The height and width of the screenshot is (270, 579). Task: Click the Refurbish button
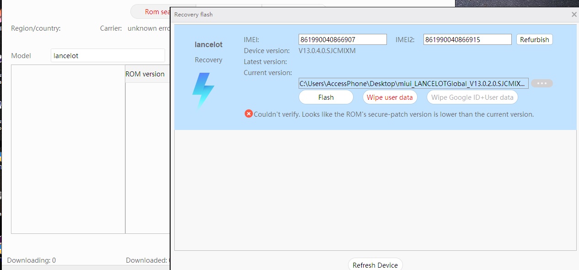(x=534, y=40)
